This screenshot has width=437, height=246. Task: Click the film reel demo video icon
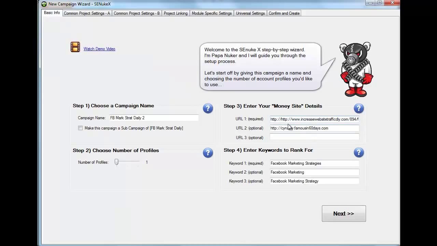tap(75, 47)
